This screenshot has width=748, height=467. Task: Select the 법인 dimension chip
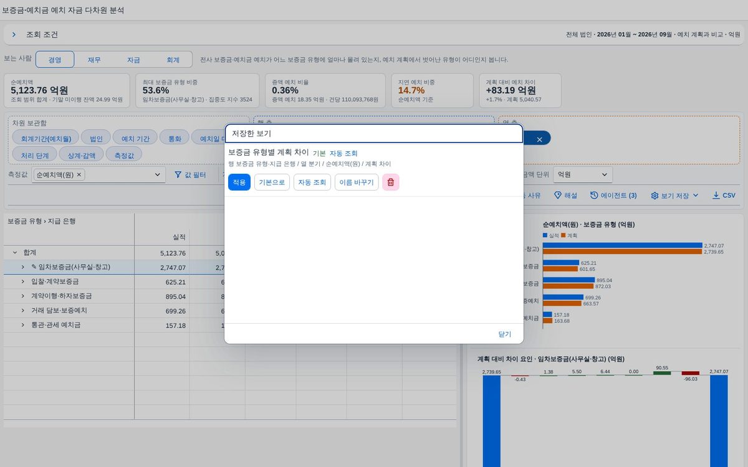coord(96,138)
